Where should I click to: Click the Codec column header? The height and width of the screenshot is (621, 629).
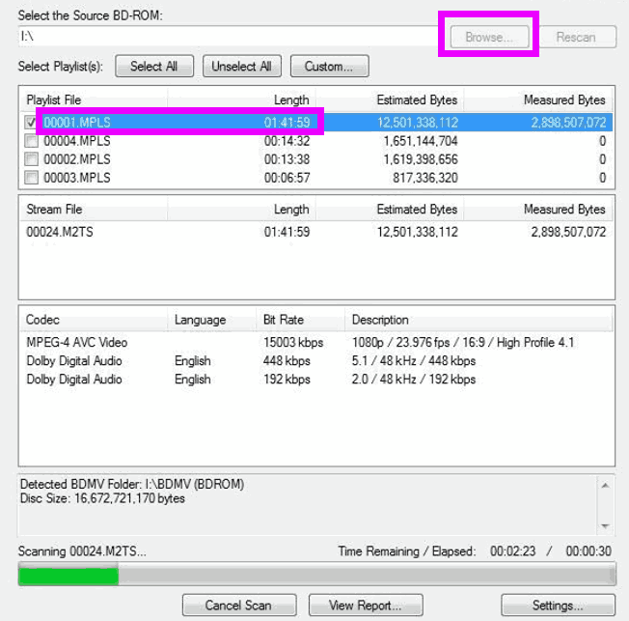(43, 320)
